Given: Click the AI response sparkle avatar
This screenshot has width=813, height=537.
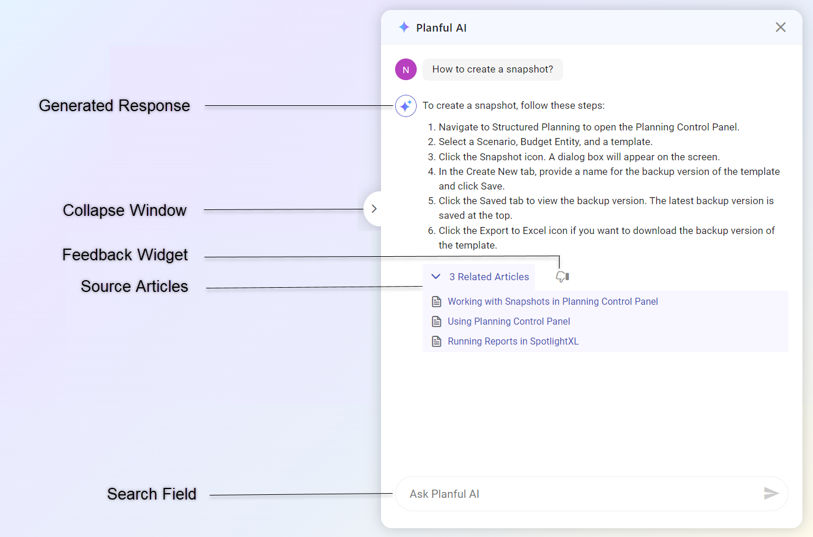Looking at the screenshot, I should tap(406, 106).
